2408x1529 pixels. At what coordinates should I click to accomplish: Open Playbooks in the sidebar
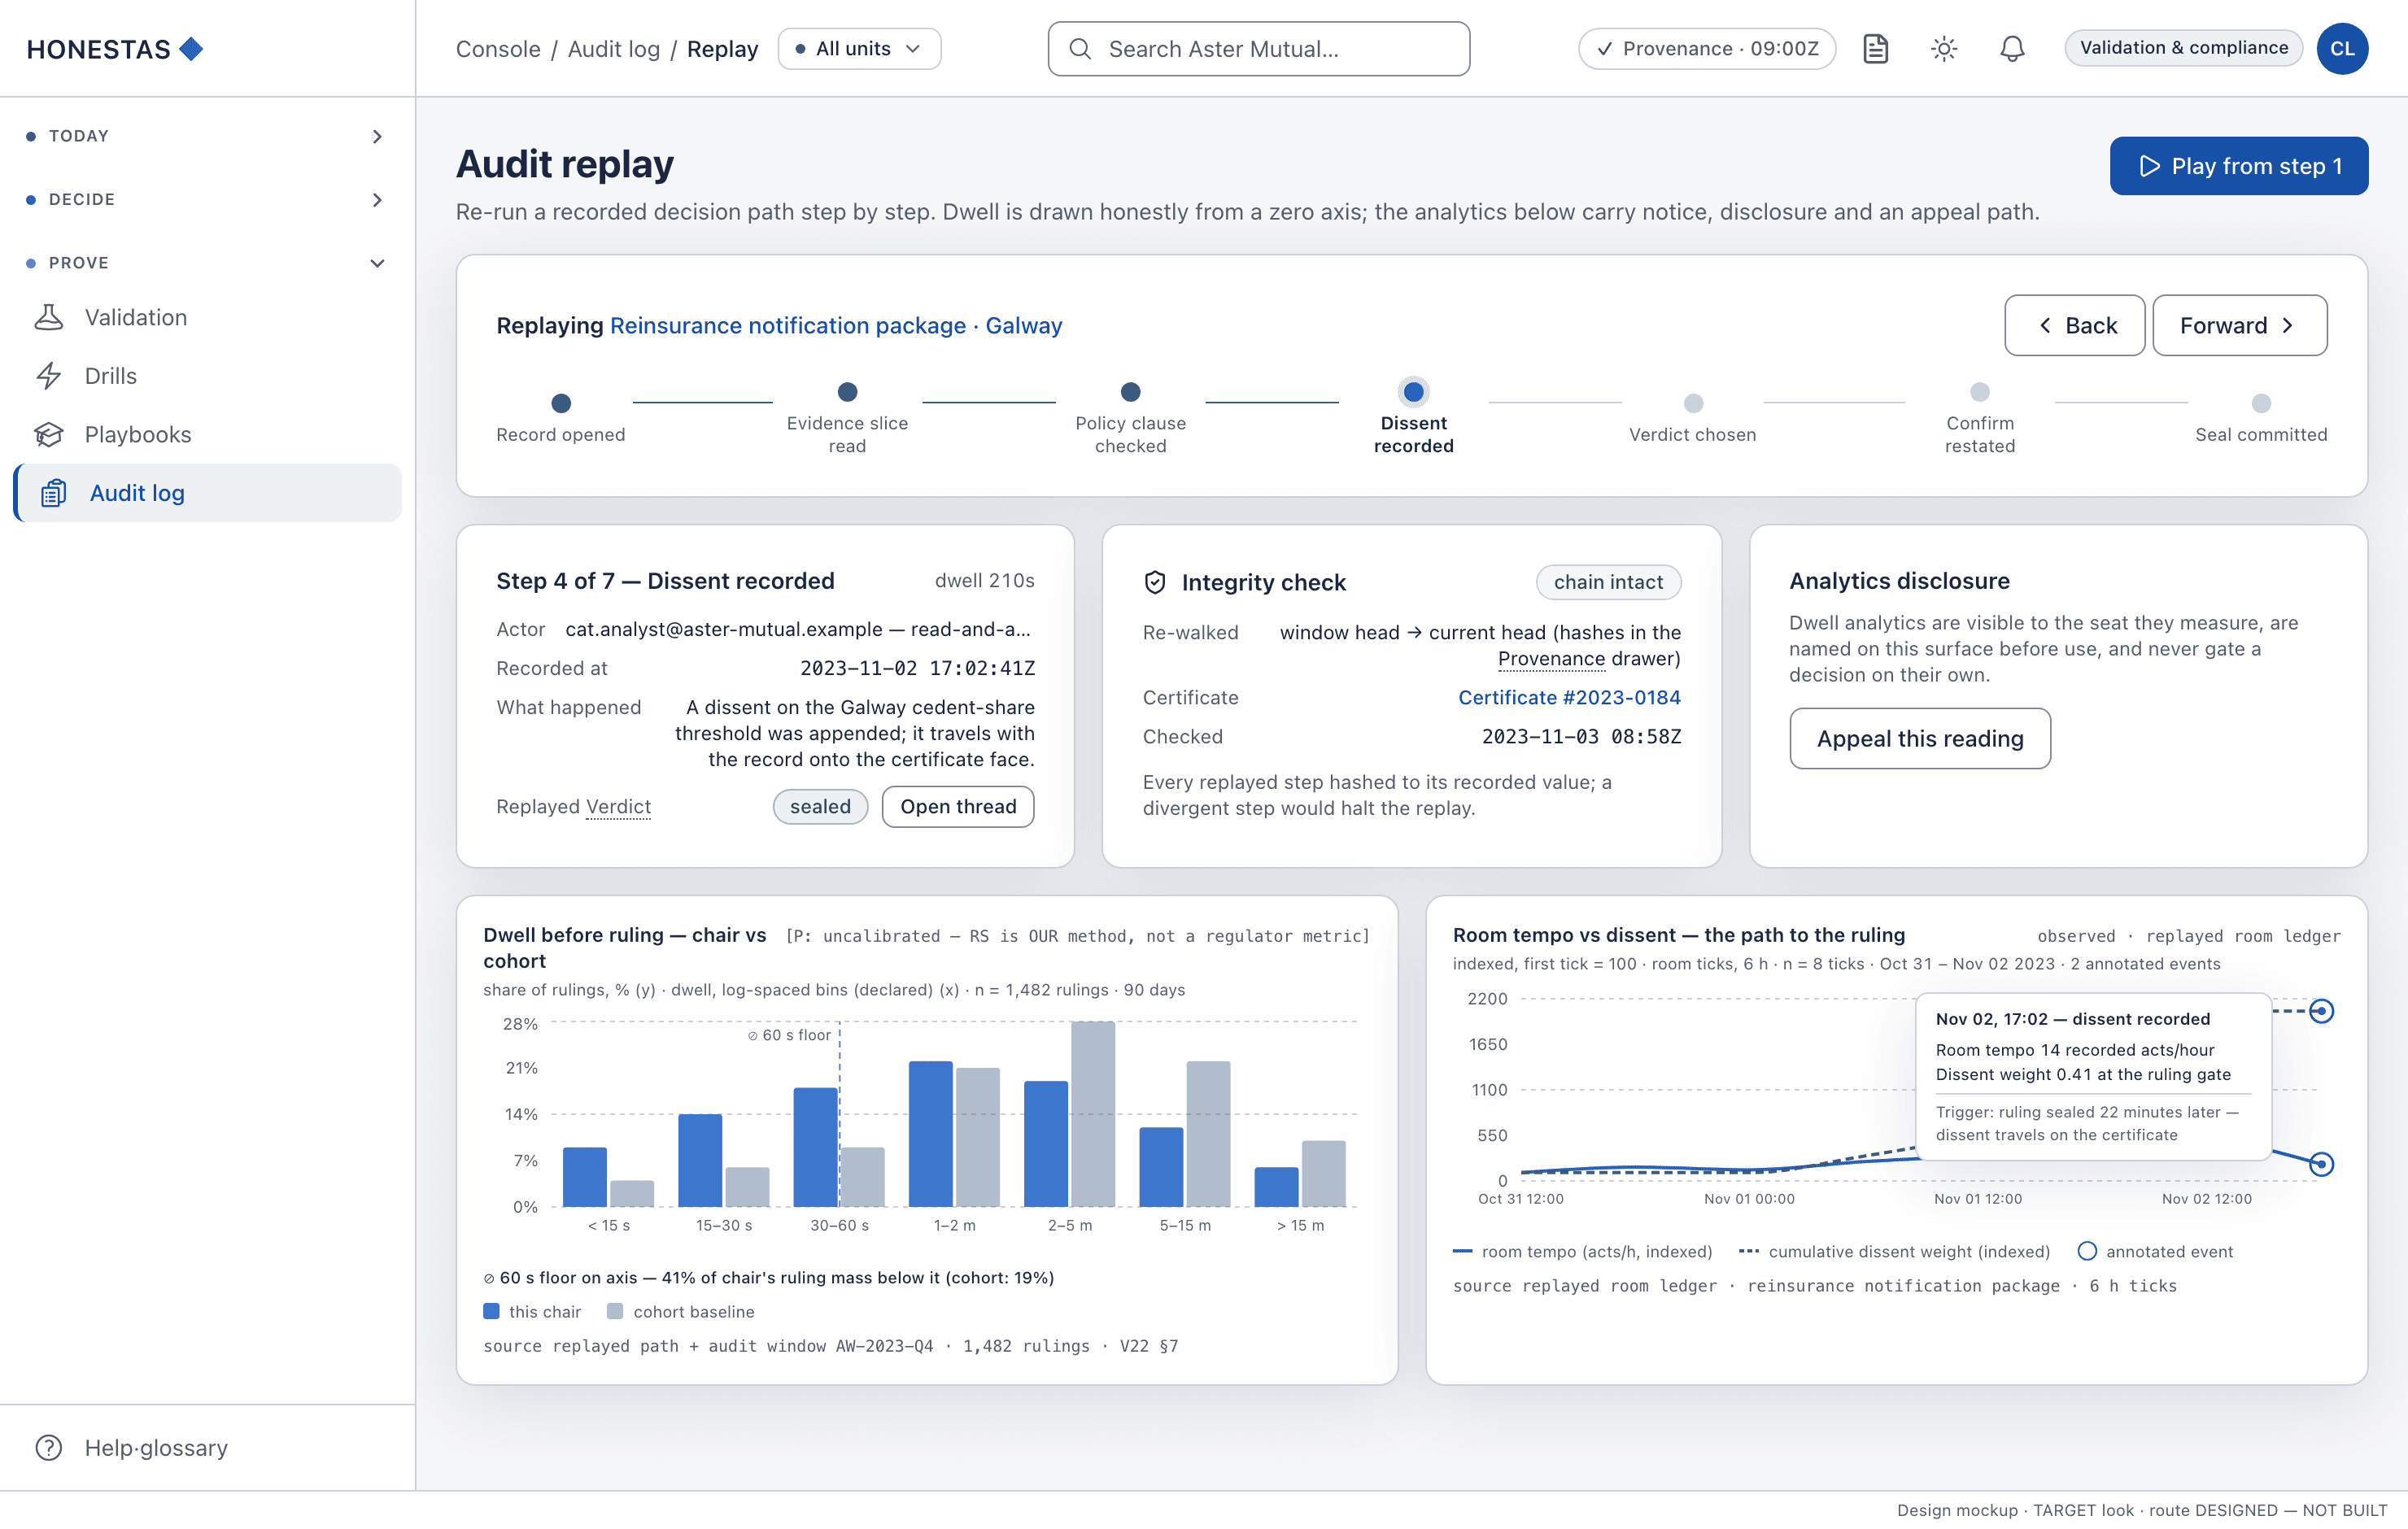point(207,434)
